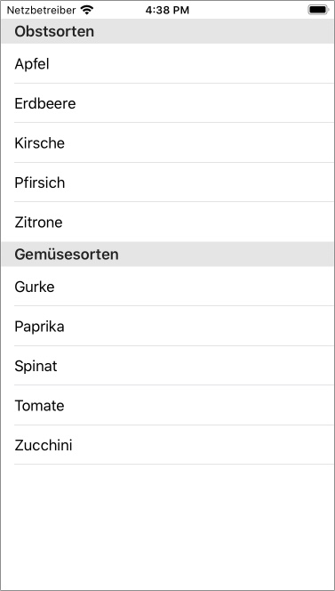Tap the battery icon in status bar
The height and width of the screenshot is (591, 335).
(x=318, y=10)
